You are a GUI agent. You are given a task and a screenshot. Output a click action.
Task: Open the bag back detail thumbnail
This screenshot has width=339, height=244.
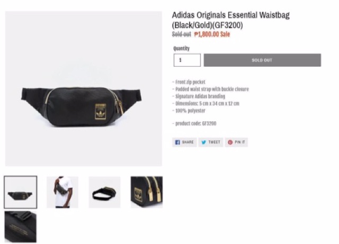21,227
